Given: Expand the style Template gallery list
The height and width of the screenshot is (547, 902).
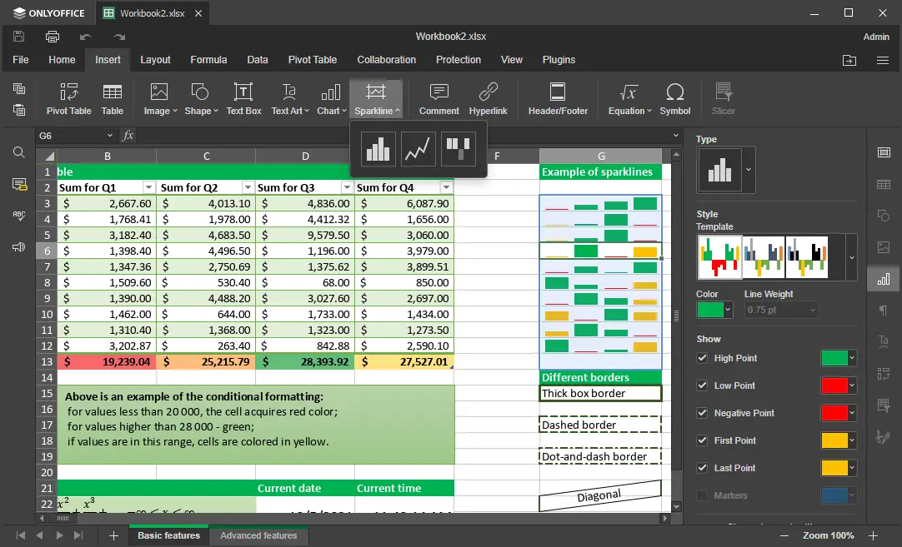Looking at the screenshot, I should (x=850, y=257).
